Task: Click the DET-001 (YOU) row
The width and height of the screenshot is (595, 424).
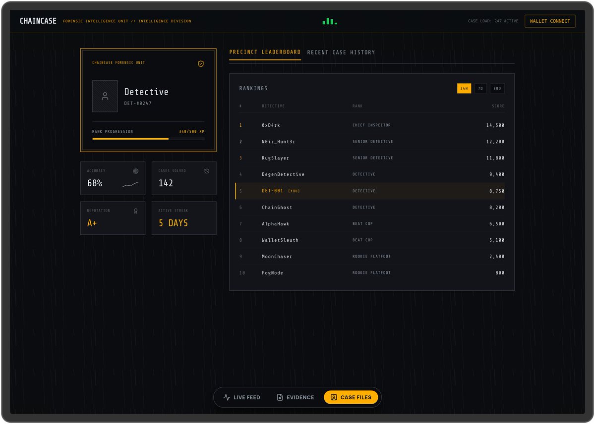Action: click(x=370, y=191)
